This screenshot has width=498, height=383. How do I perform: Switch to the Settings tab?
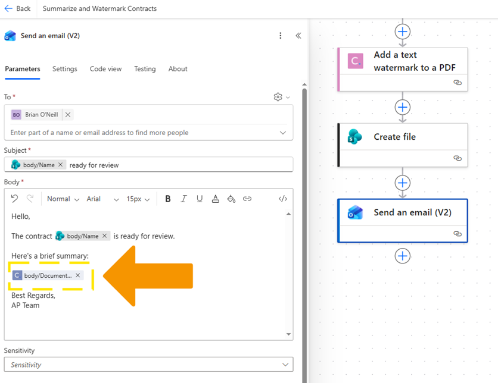(65, 69)
